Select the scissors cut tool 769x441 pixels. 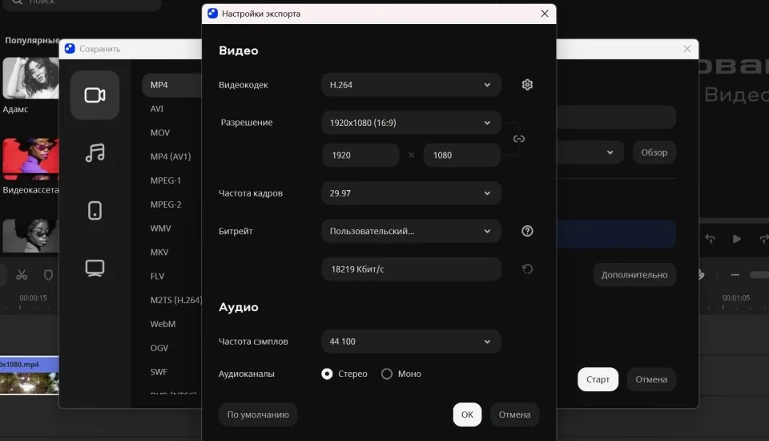[x=22, y=275]
